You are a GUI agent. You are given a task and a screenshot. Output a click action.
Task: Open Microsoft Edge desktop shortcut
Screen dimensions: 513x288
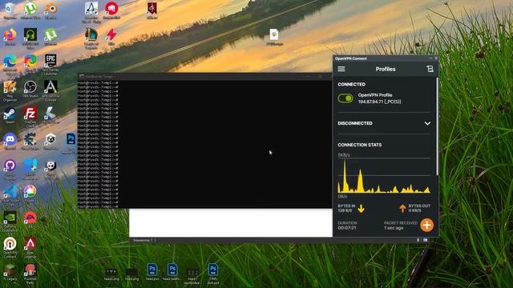[x=10, y=64]
